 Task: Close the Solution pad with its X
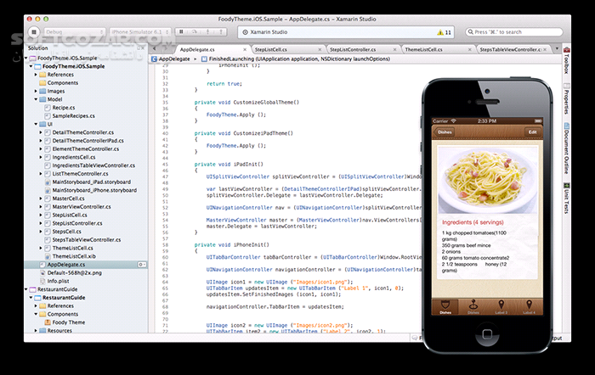pyautogui.click(x=143, y=48)
